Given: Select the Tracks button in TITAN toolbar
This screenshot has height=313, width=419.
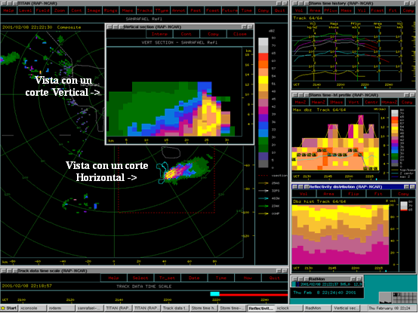Looking at the screenshot, I should (144, 11).
